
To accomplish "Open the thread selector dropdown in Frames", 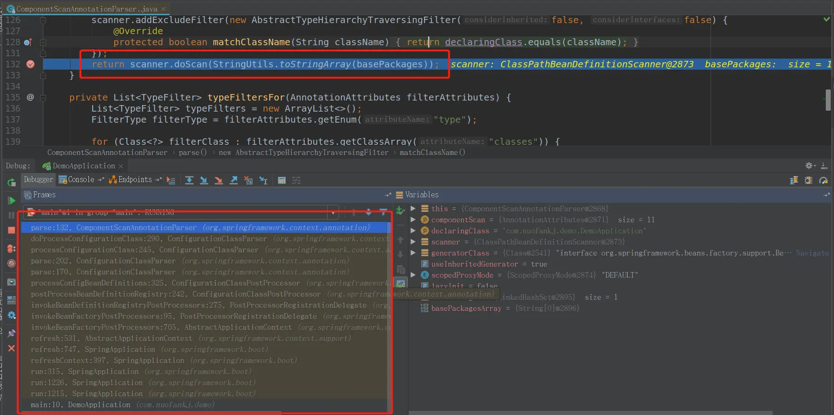I will 333,213.
